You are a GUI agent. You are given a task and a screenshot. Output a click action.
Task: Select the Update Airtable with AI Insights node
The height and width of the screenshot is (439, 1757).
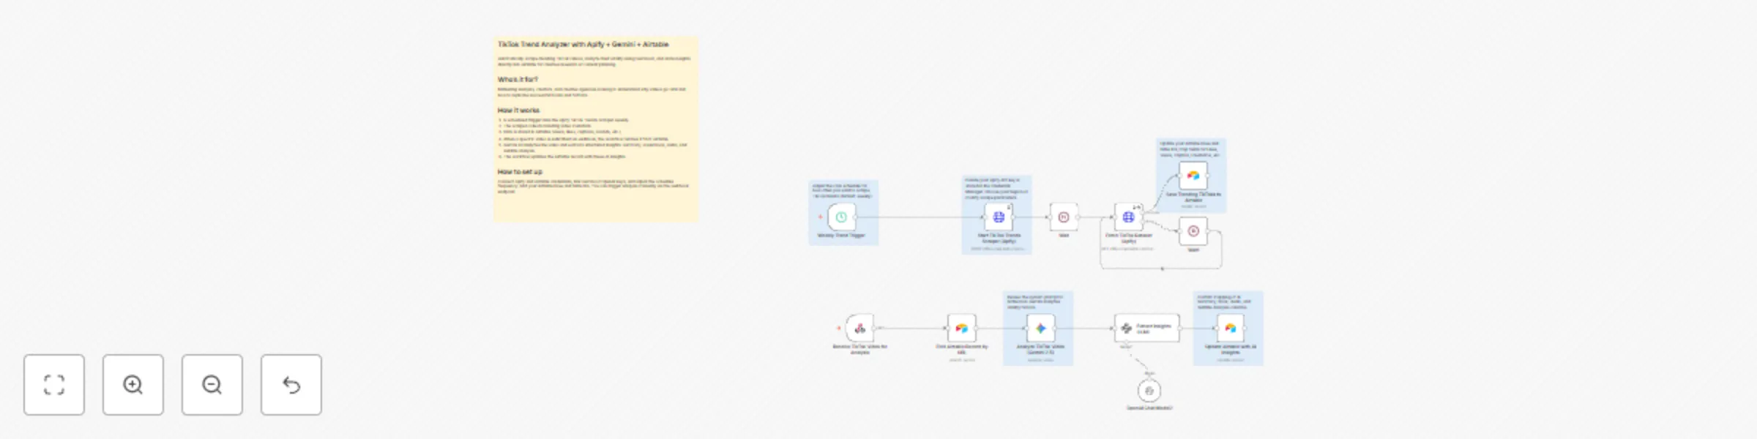pos(1230,329)
